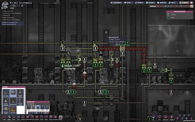Pick the Conveyor Shutoff building
Viewport: 195px width, 122px height.
[20, 101]
